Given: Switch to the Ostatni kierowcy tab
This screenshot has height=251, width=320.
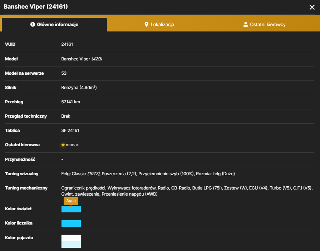Looking at the screenshot, I should [265, 25].
